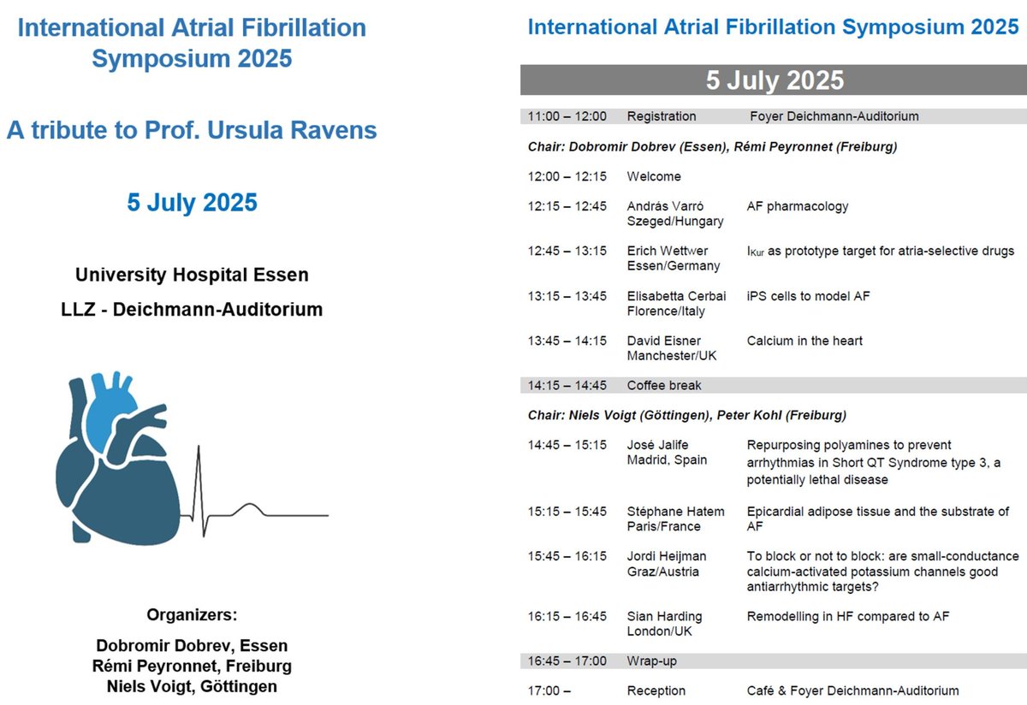
Task: Select speaker 'Jordi Heijman'
Action: (668, 556)
